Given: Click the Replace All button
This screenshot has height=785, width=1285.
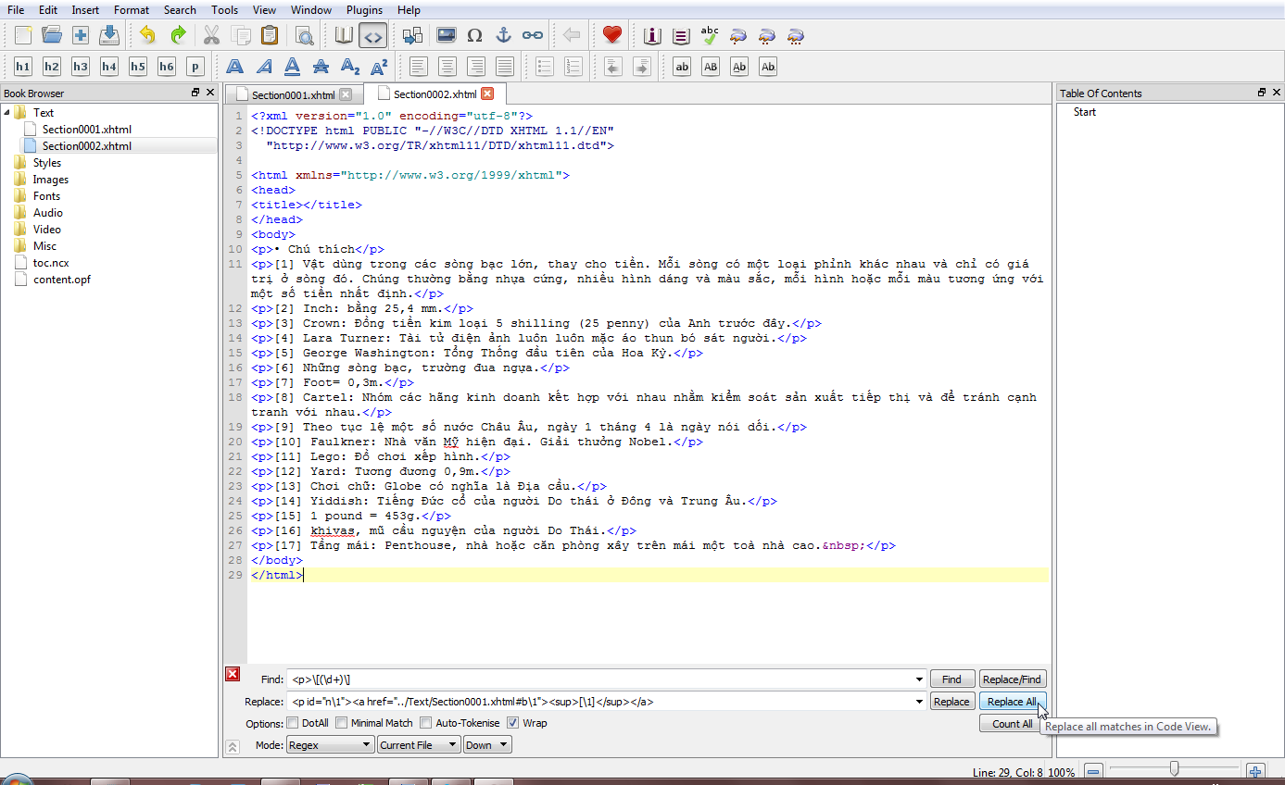Looking at the screenshot, I should coord(1013,702).
